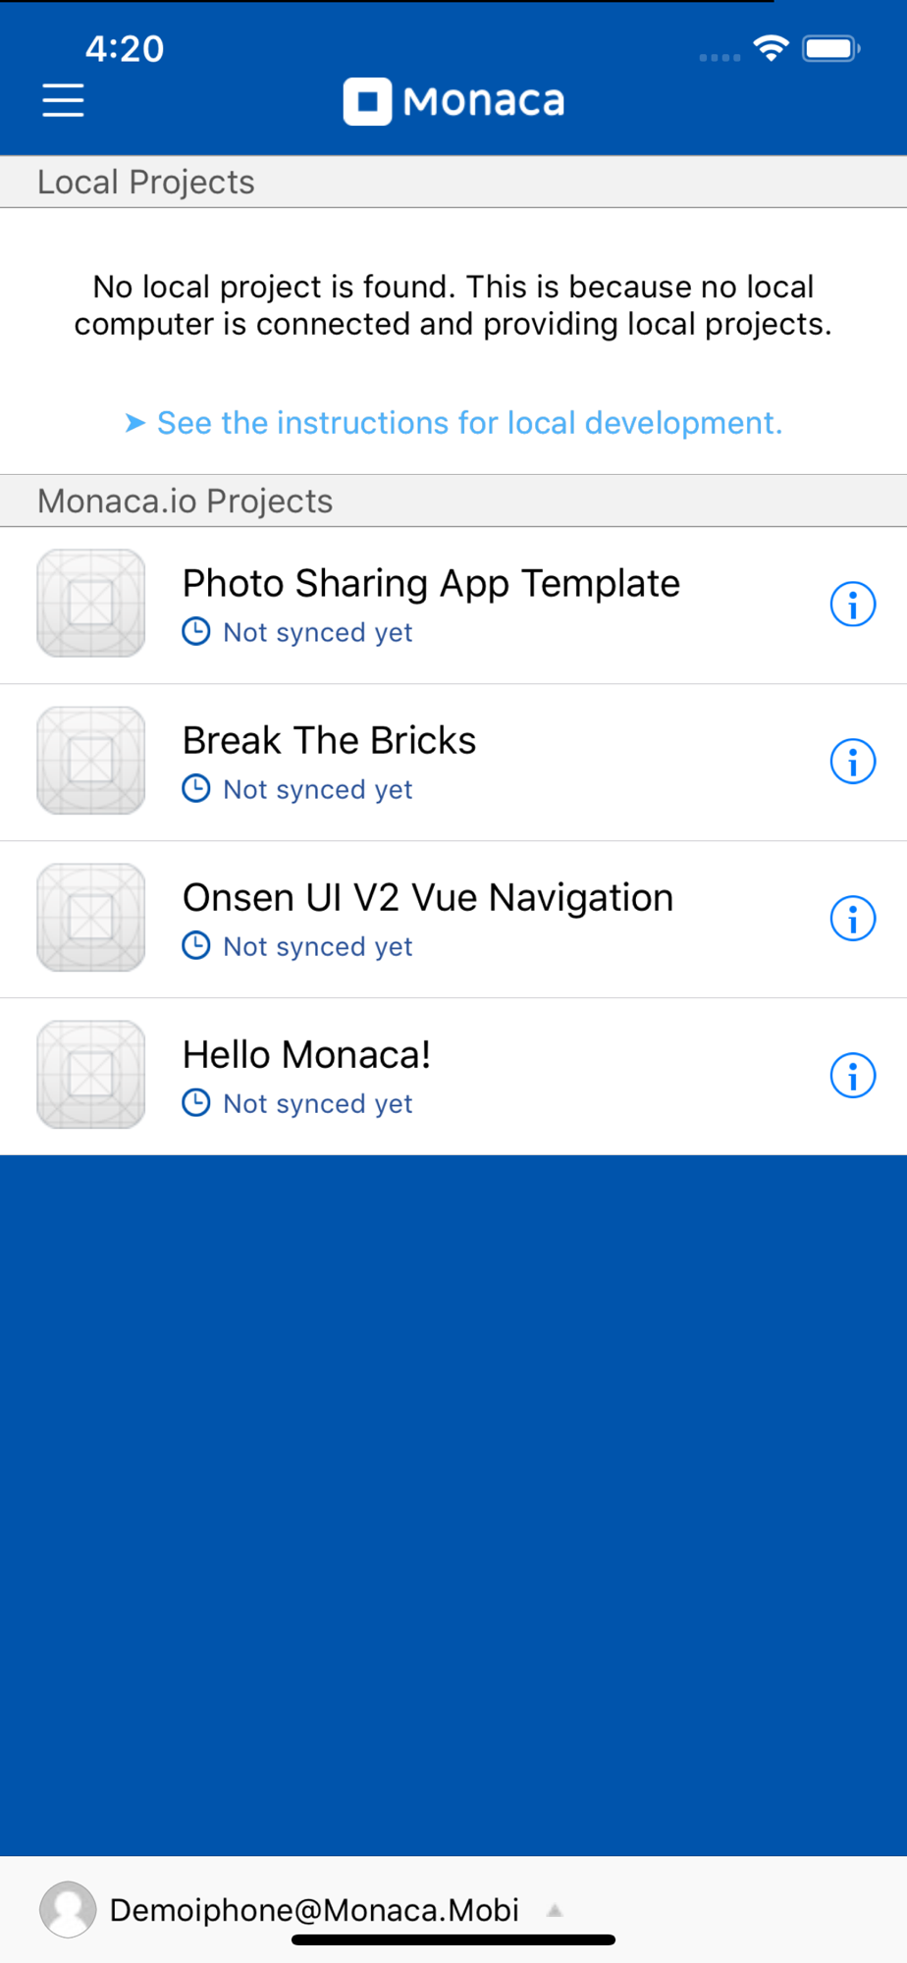Click the user avatar at bottom
907x1963 pixels.
[68, 1909]
